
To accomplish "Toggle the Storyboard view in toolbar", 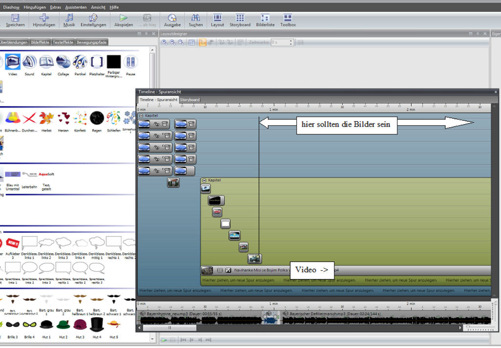I will click(240, 20).
